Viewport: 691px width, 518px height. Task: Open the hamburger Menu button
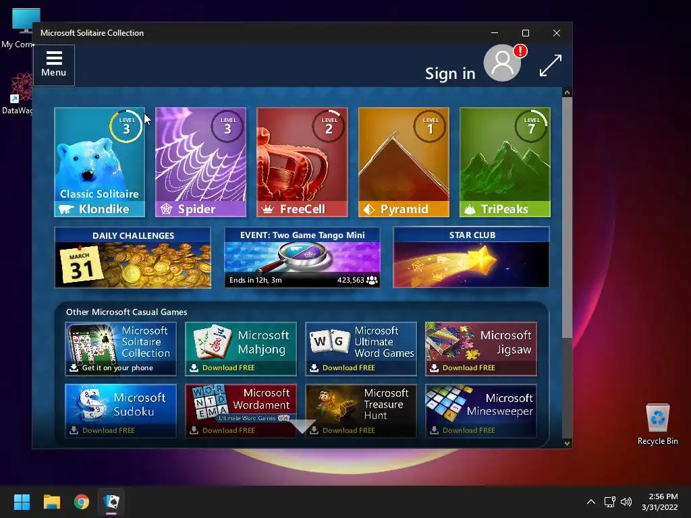coord(54,65)
